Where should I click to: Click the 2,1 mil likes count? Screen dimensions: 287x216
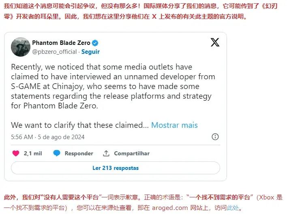[x=33, y=153]
